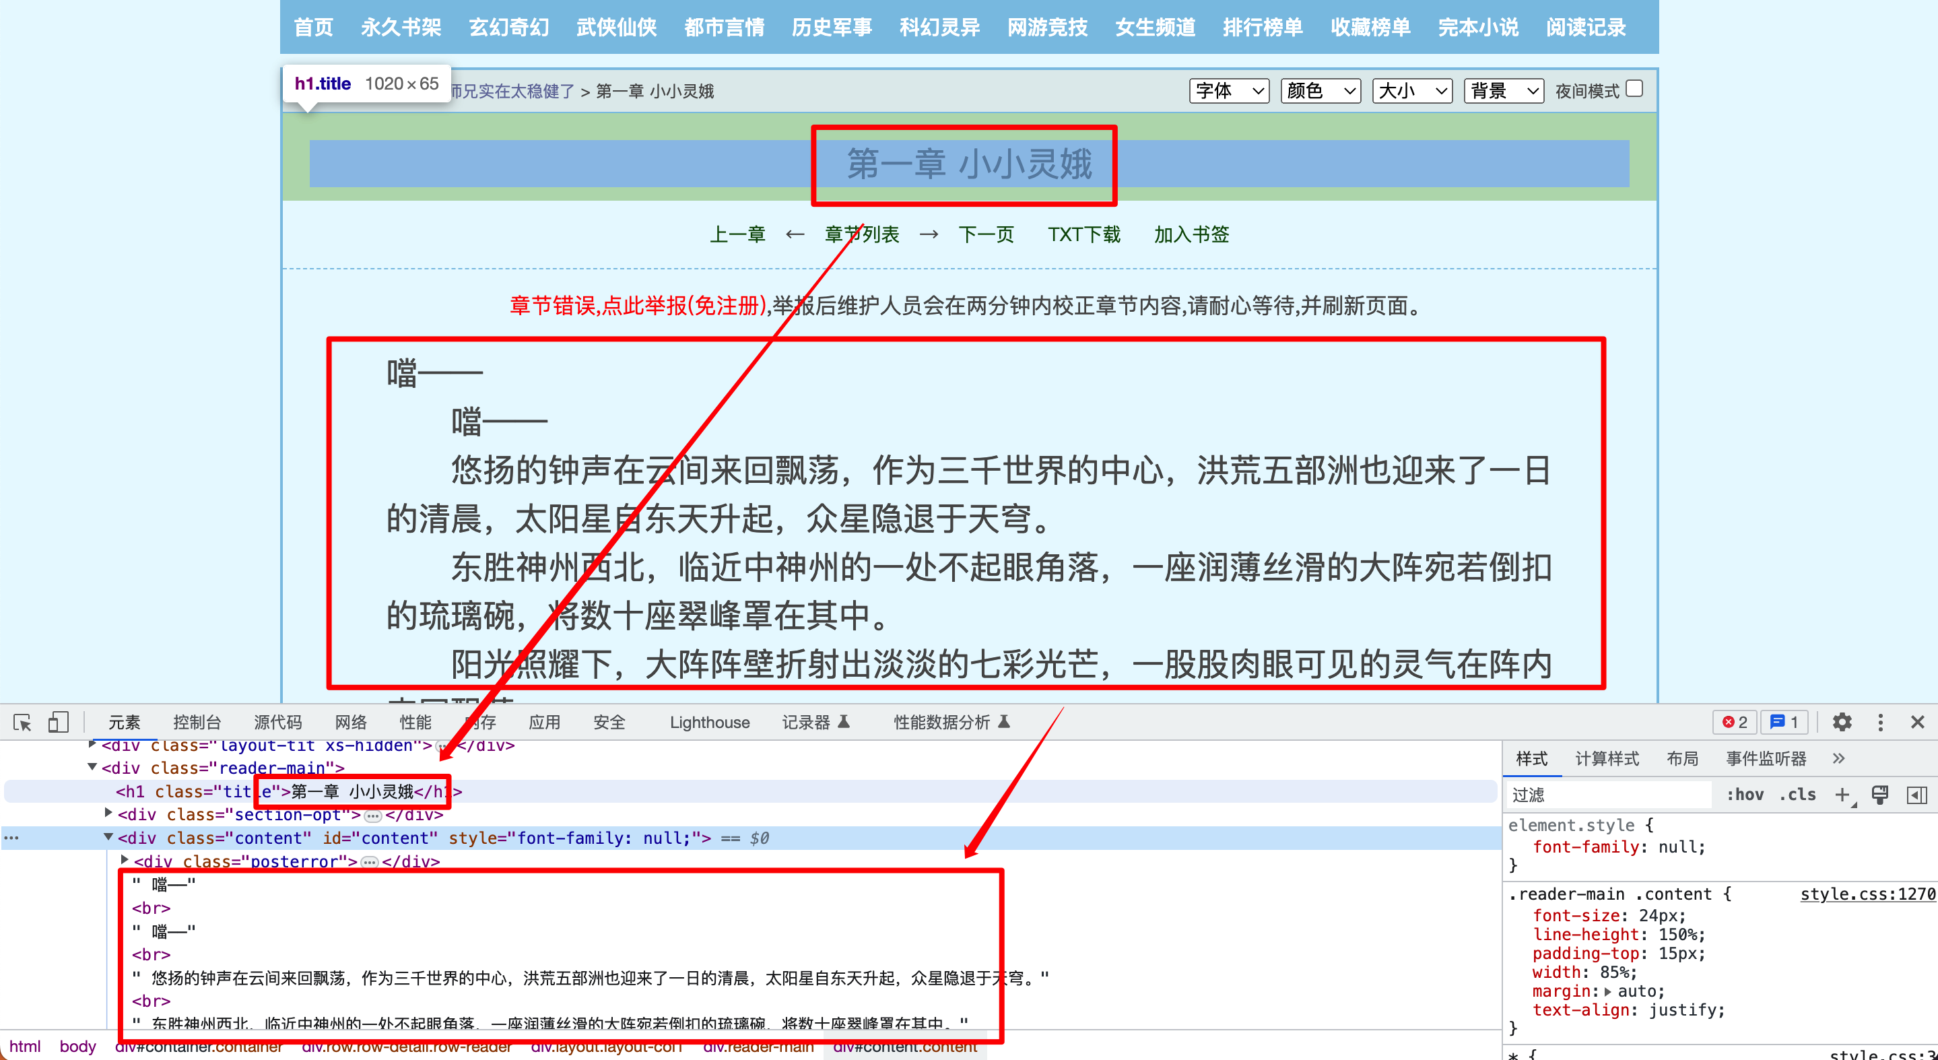Expand the section-opt div triangle

click(x=108, y=814)
